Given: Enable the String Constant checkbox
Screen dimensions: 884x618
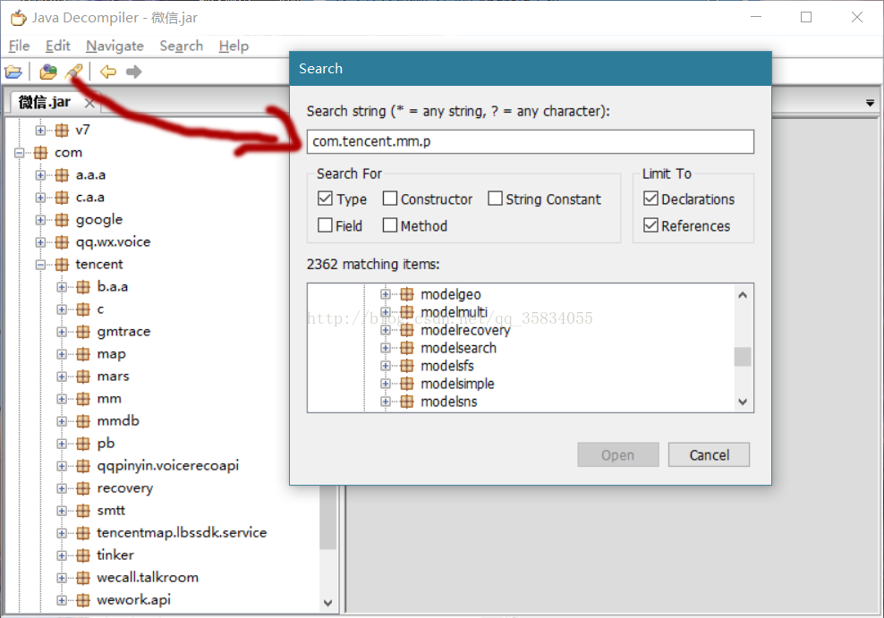Looking at the screenshot, I should [495, 199].
